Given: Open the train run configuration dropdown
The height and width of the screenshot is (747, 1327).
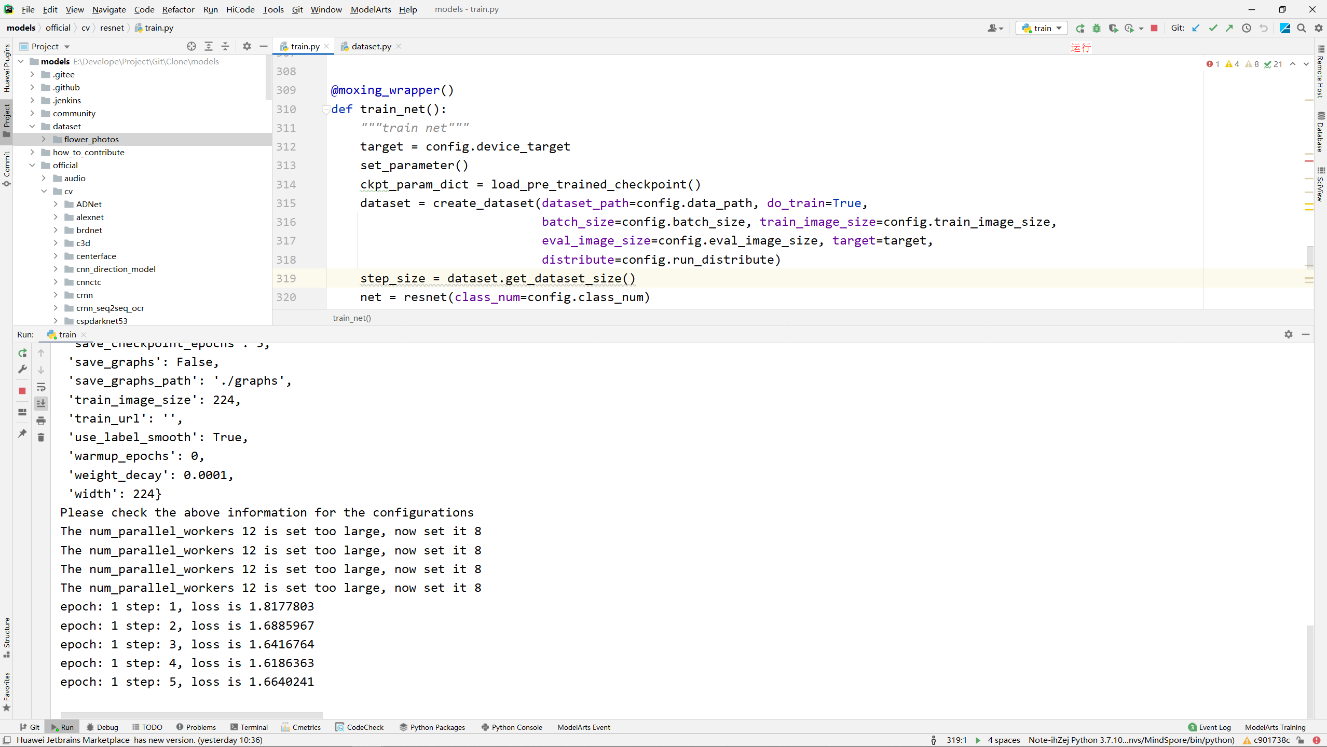Looking at the screenshot, I should click(x=1042, y=28).
